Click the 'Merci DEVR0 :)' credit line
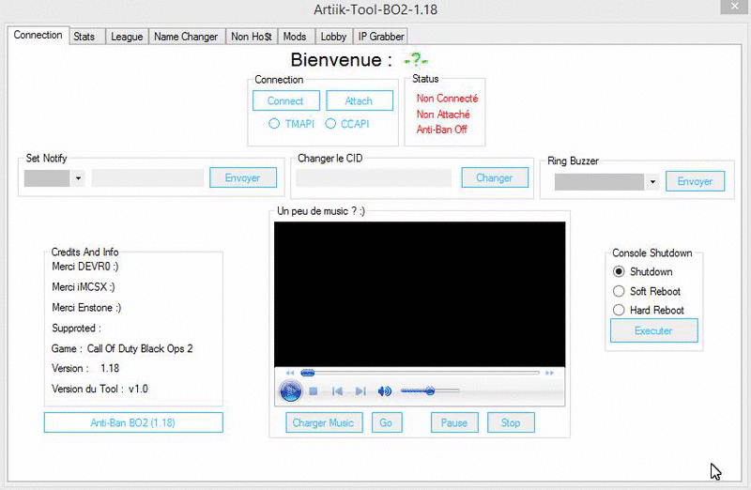The height and width of the screenshot is (490, 751). [85, 267]
